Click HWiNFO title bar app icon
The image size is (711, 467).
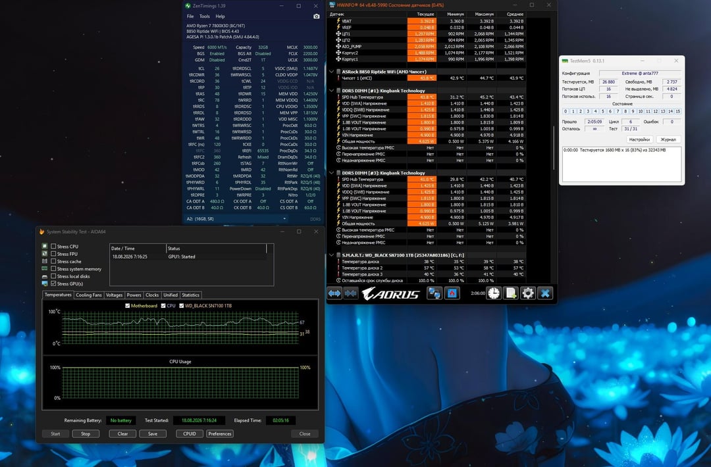(x=332, y=5)
